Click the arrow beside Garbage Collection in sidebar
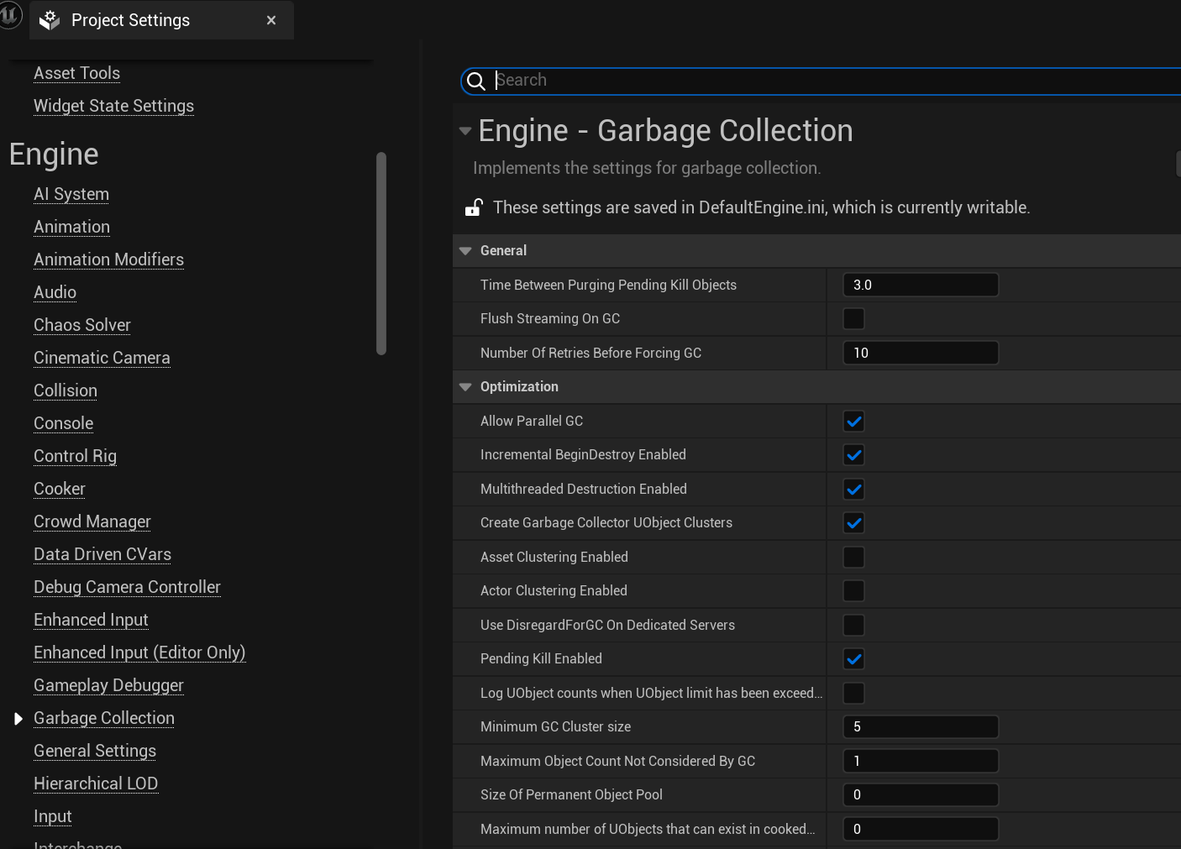Screen dimensions: 1181x849 [18, 719]
